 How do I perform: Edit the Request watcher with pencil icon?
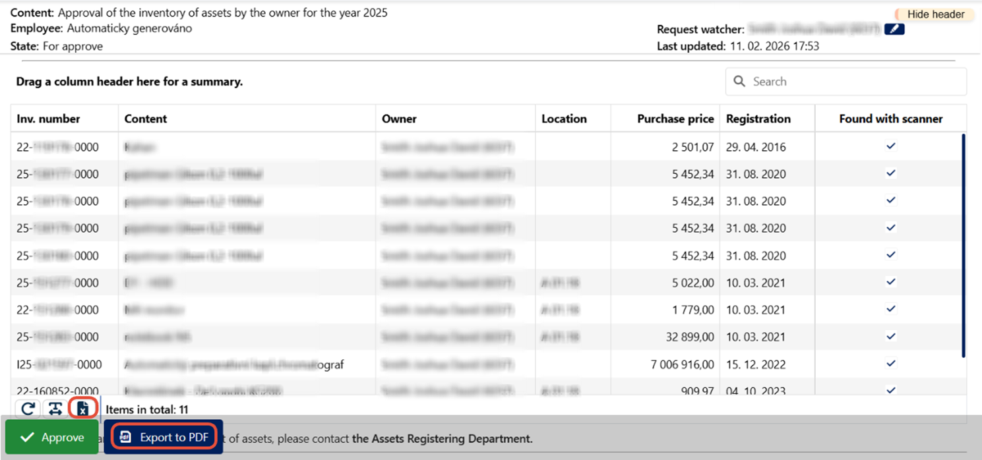coord(894,29)
